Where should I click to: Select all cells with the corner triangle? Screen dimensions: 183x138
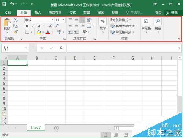(5, 58)
